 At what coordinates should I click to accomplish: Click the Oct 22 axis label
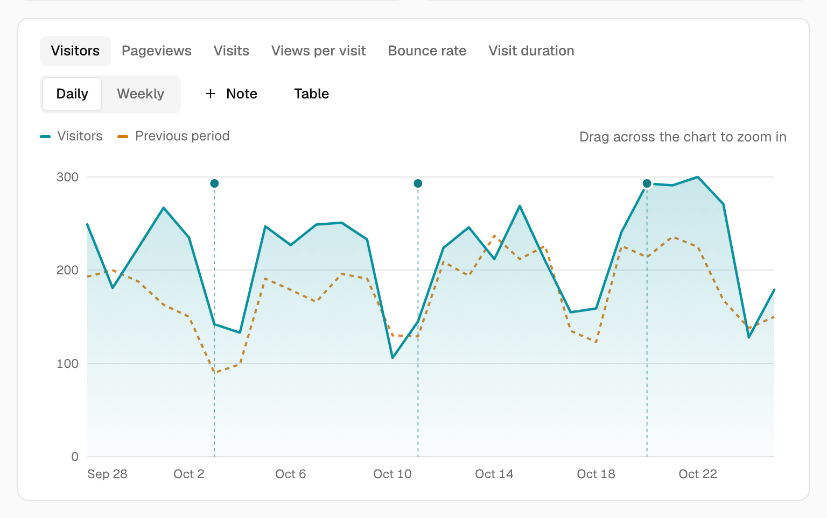coord(698,474)
